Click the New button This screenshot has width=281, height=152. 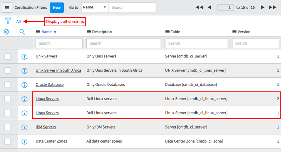(57, 7)
